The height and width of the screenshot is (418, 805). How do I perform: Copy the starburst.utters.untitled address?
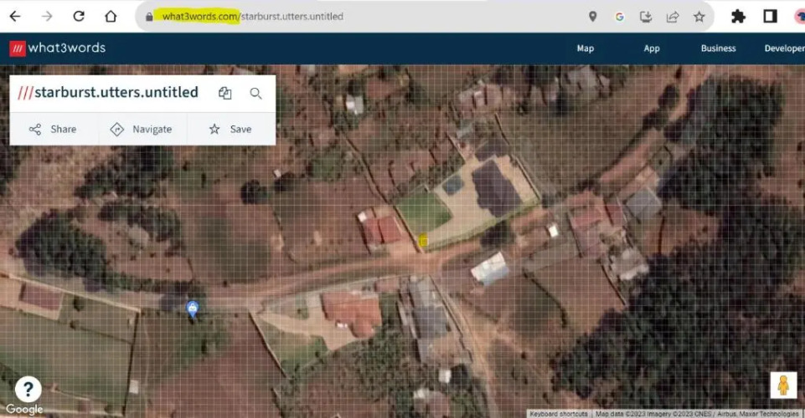(224, 94)
